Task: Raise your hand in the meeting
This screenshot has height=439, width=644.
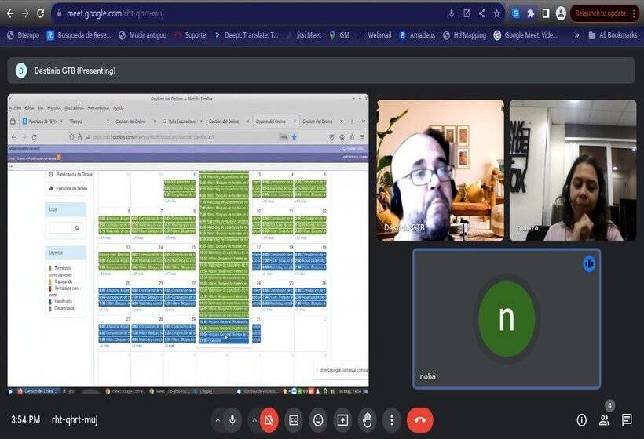Action: [x=367, y=420]
